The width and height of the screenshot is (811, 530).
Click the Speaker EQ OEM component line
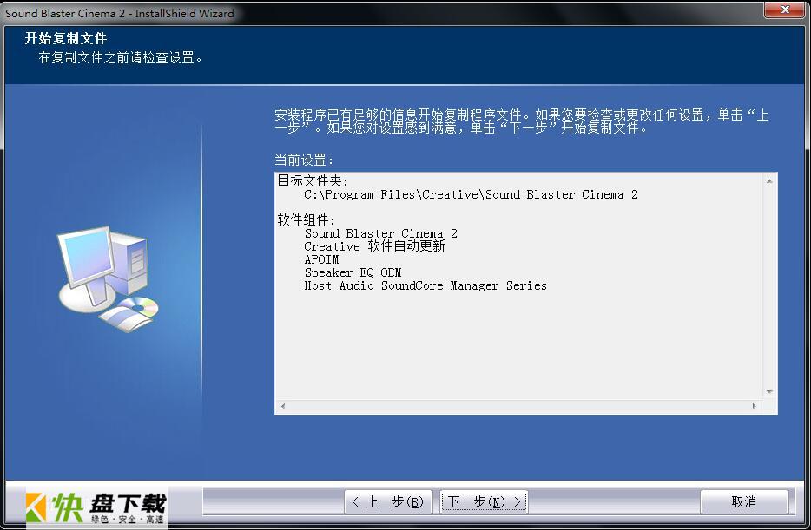[353, 272]
